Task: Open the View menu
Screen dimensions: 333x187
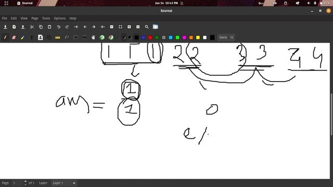Action: 24,19
